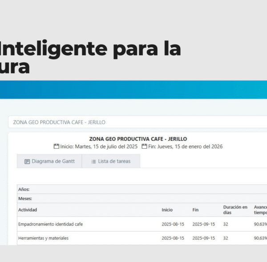The width and height of the screenshot is (267, 262).
Task: Click the duration 32 cell in Empadronamiento row
Action: tap(226, 224)
